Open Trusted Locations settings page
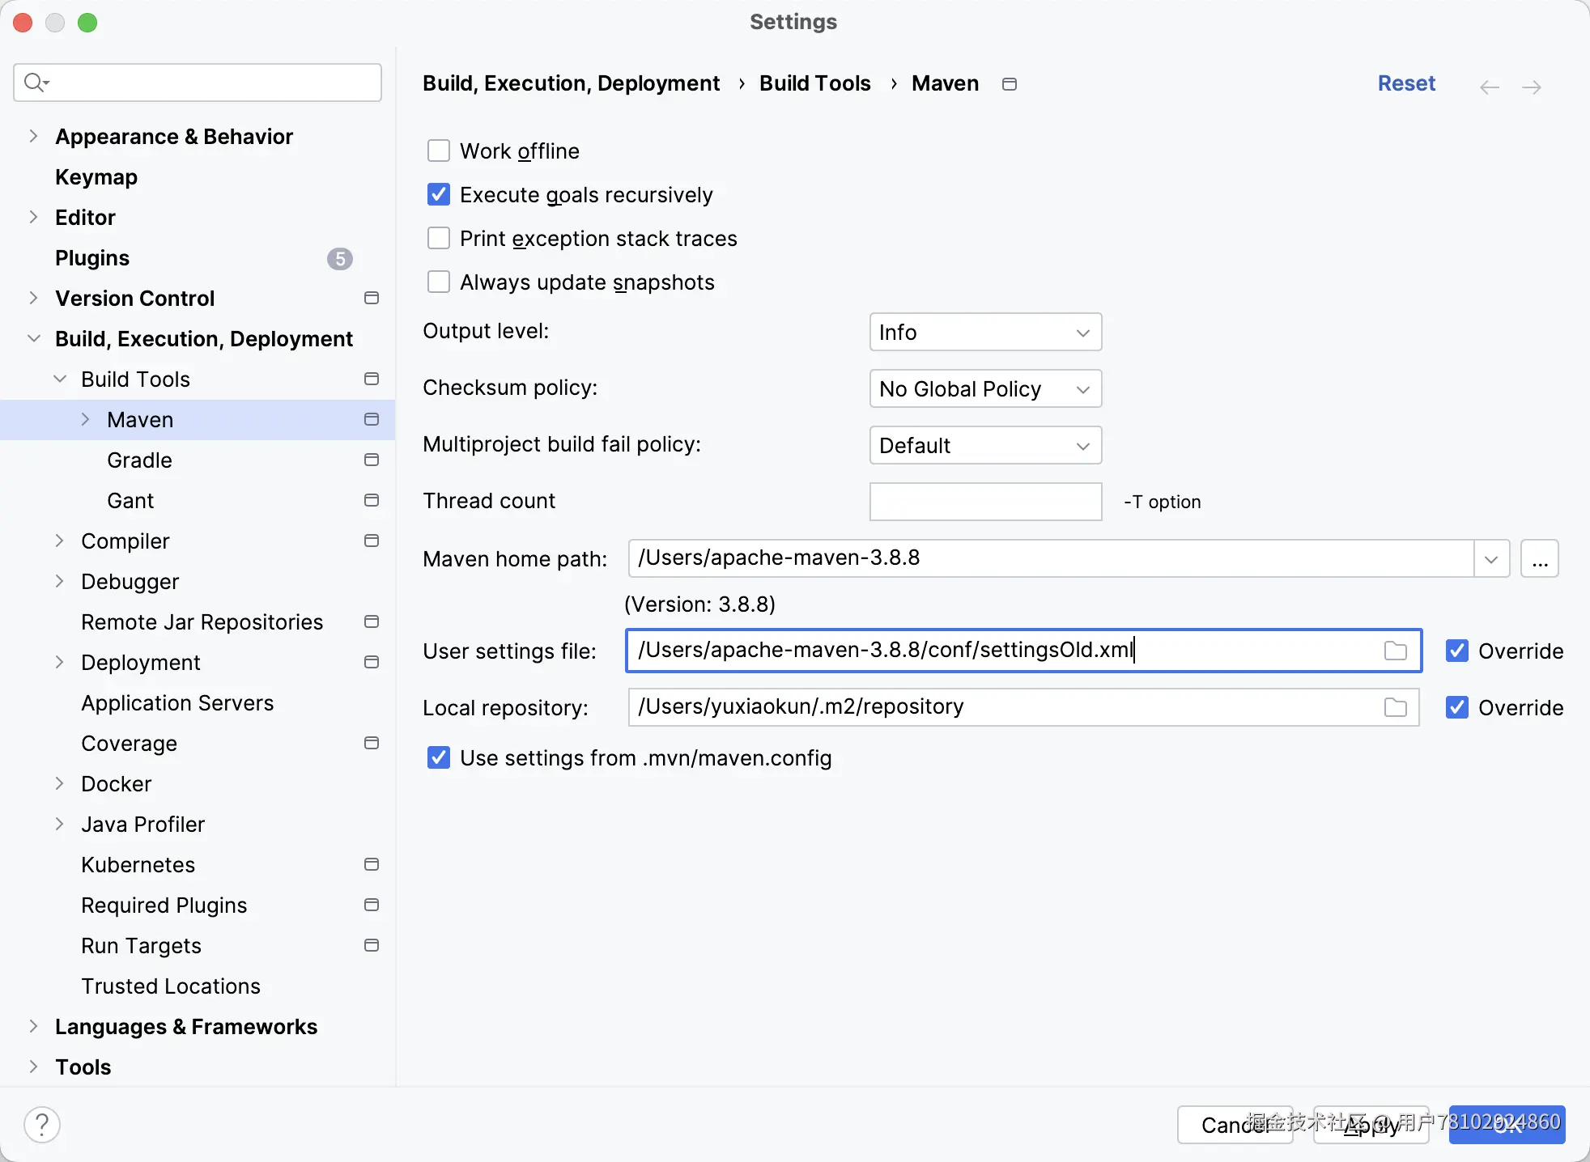This screenshot has width=1590, height=1162. pyautogui.click(x=171, y=986)
